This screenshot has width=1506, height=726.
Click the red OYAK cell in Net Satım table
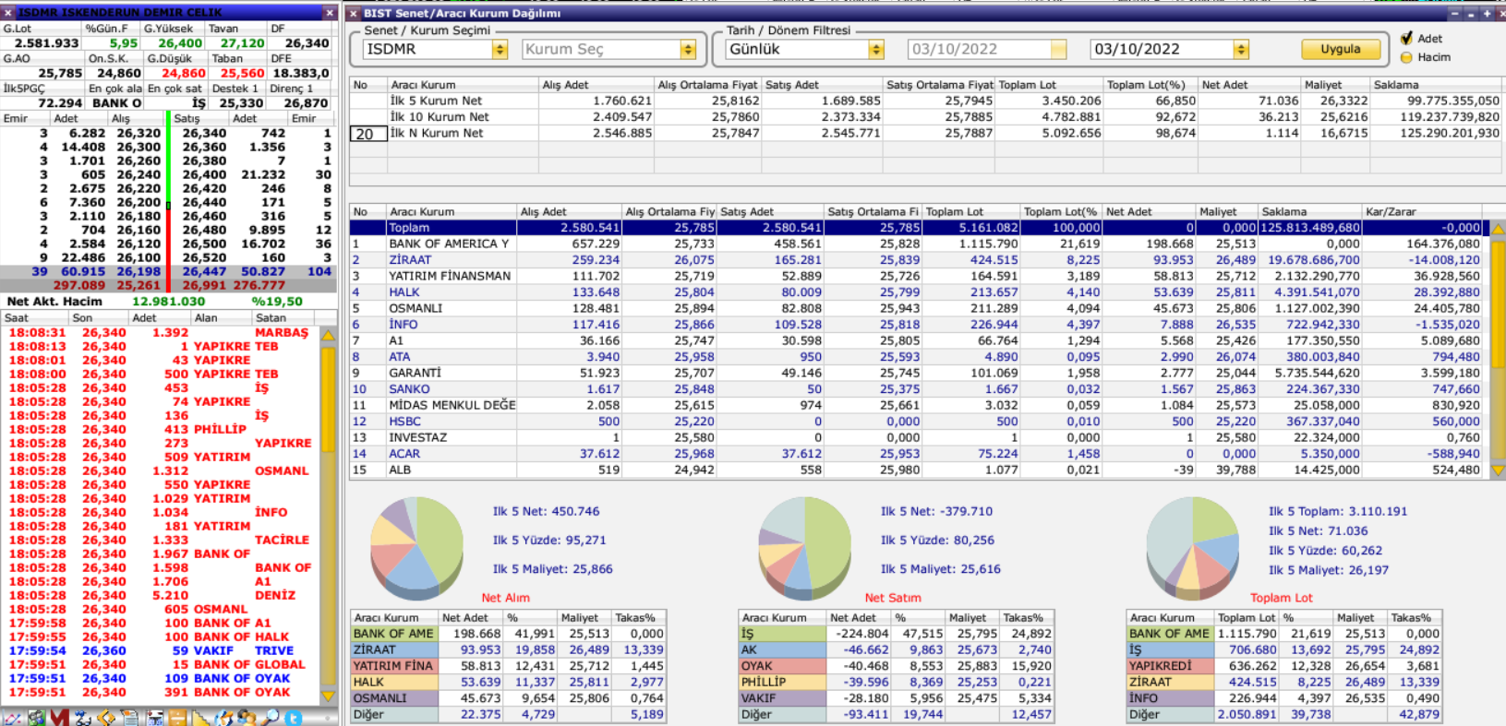(781, 666)
